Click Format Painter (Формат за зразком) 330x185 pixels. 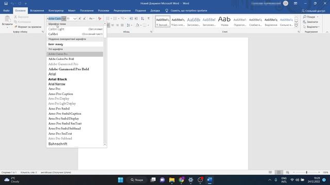coord(28,27)
